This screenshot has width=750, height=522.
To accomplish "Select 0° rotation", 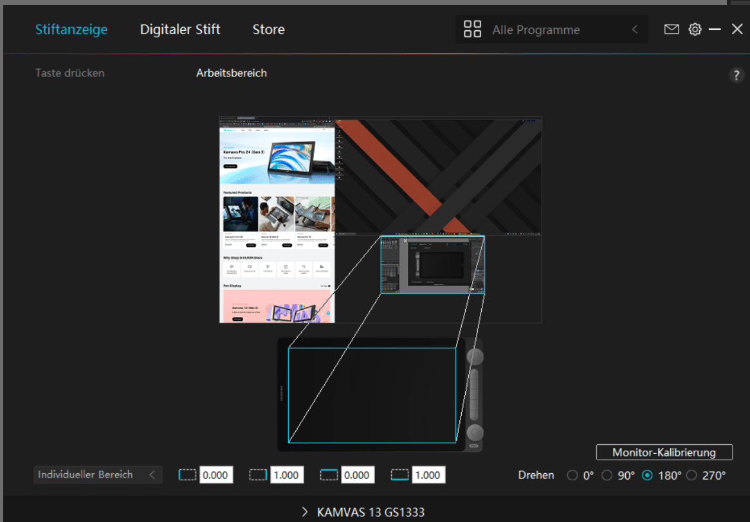I will (572, 475).
